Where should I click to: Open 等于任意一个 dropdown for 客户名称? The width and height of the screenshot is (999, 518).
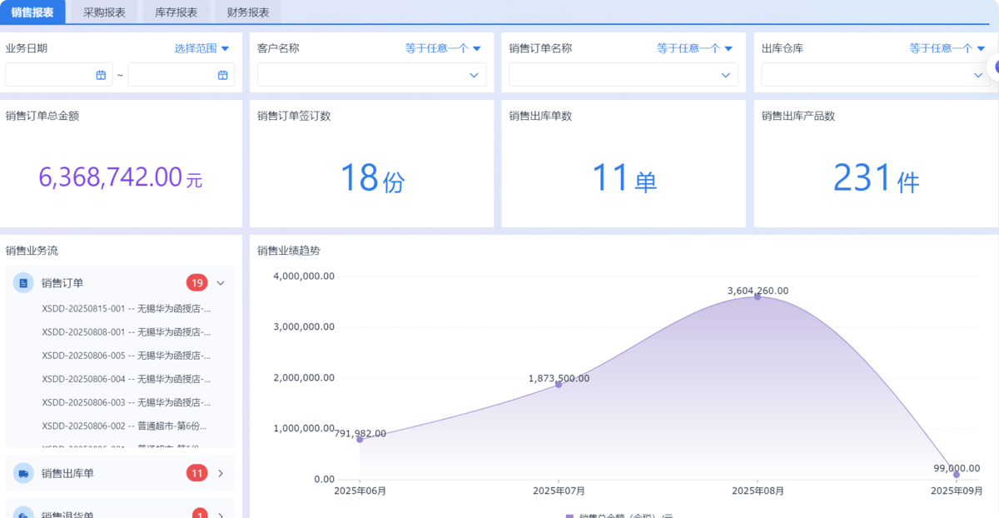click(443, 48)
